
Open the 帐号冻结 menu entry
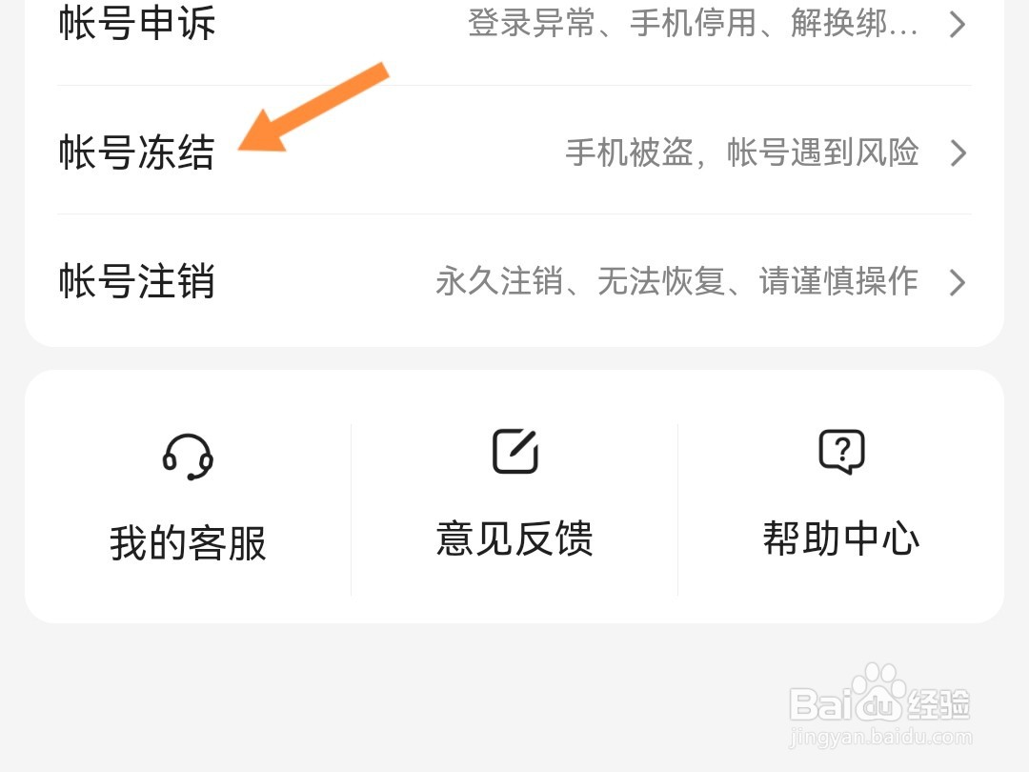514,151
